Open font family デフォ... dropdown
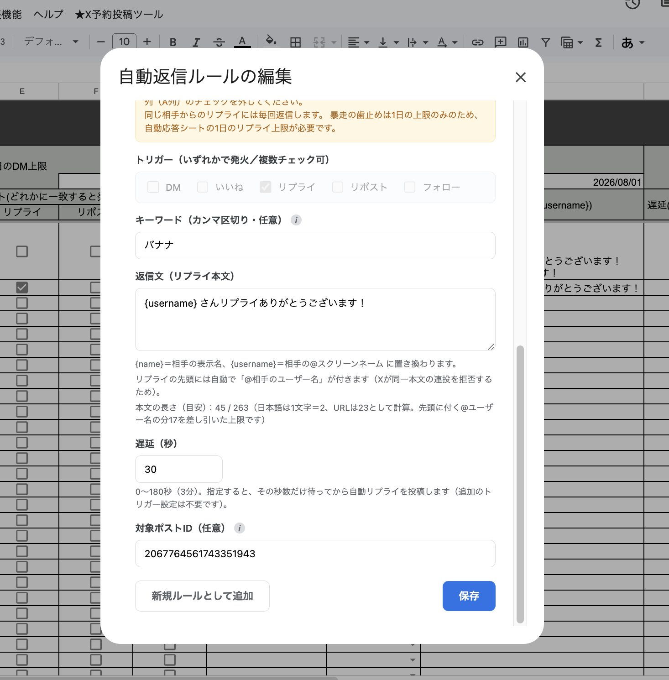Screen dimensions: 669x680 point(51,42)
